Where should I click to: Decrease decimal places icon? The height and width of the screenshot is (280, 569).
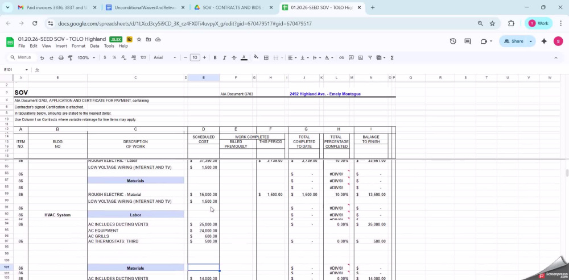123,57
